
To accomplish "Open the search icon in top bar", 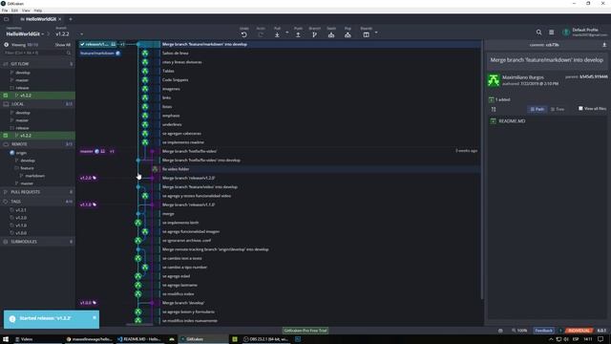I will point(538,32).
